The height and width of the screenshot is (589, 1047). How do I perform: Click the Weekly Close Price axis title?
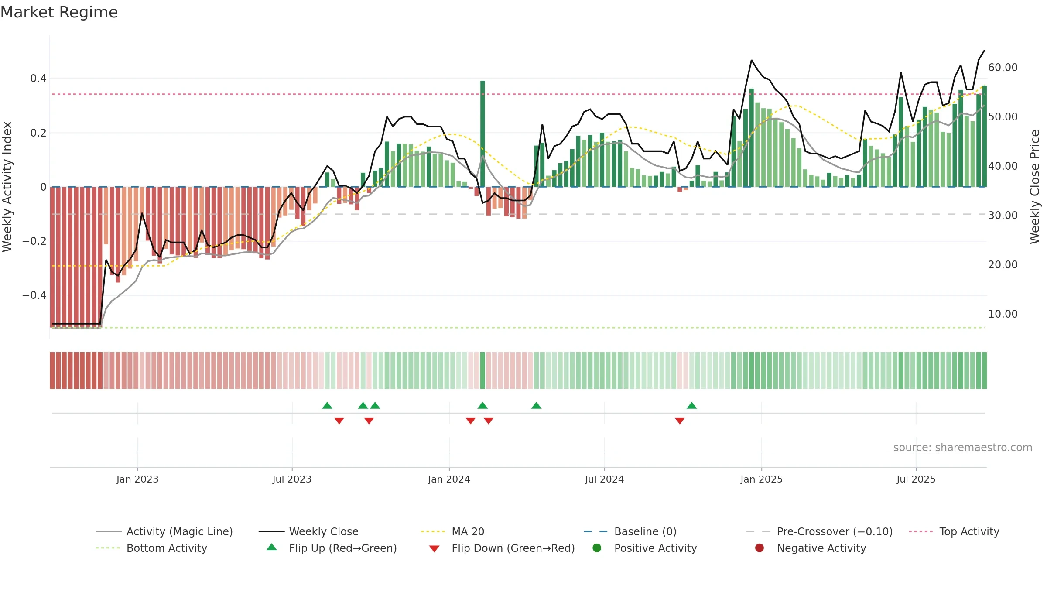pos(1035,187)
